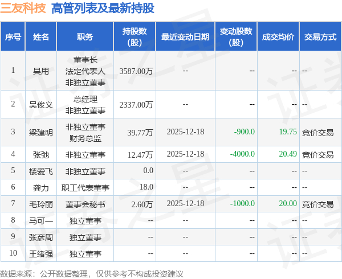Viewport: 342px width, 279px height.
Task: Click 张弛's date 2025-12-18
Action: coord(185,154)
